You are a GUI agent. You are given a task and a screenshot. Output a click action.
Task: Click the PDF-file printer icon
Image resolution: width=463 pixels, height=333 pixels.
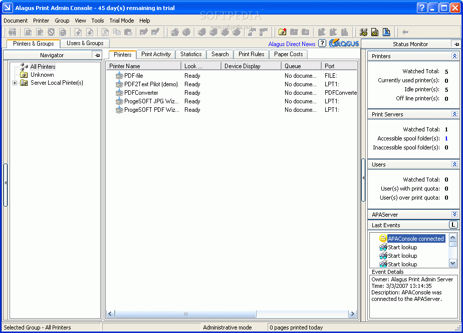[119, 75]
